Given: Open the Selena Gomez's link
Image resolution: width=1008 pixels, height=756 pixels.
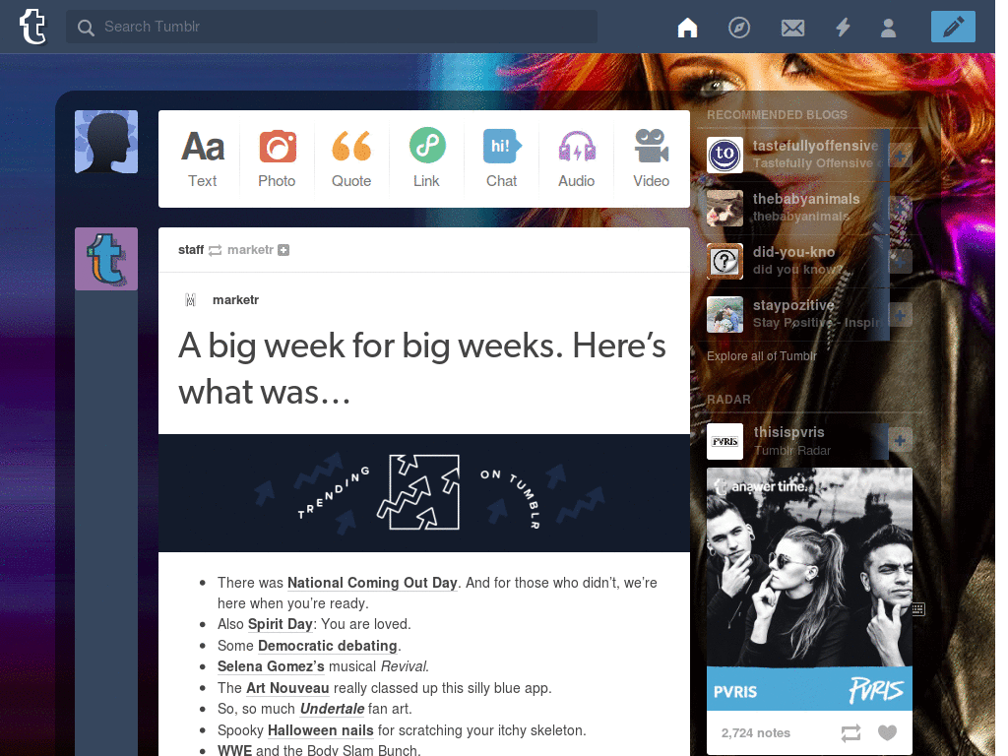Looking at the screenshot, I should click(x=272, y=666).
